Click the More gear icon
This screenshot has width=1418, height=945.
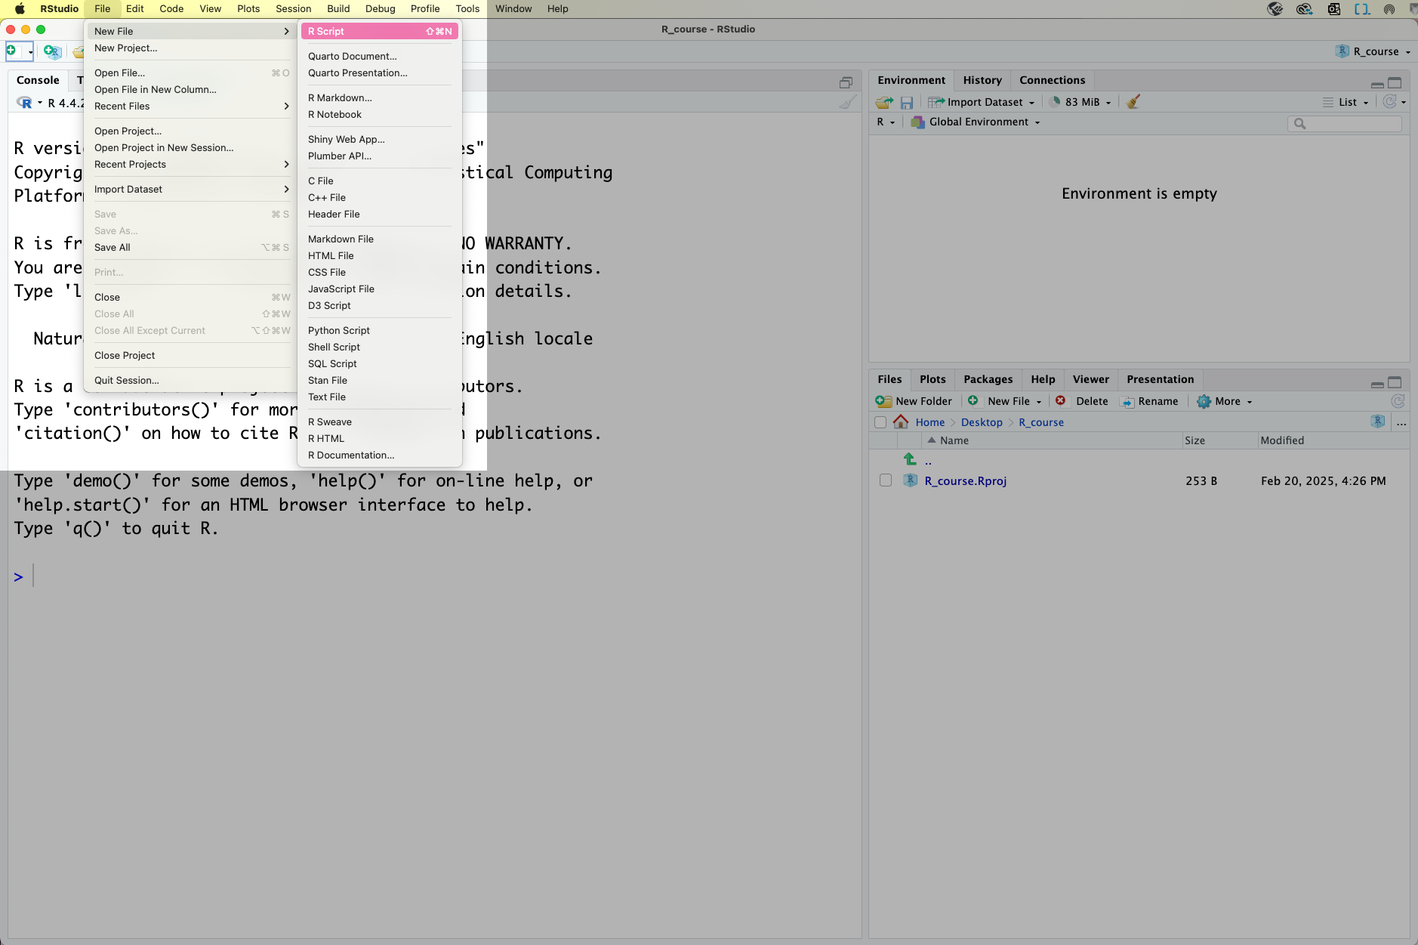[x=1204, y=401]
